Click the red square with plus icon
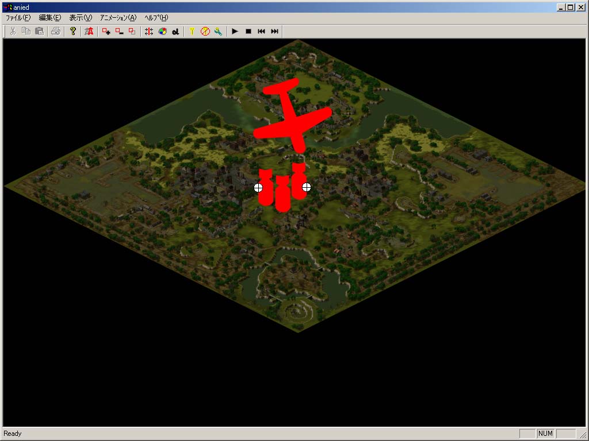The width and height of the screenshot is (589, 441). (106, 31)
